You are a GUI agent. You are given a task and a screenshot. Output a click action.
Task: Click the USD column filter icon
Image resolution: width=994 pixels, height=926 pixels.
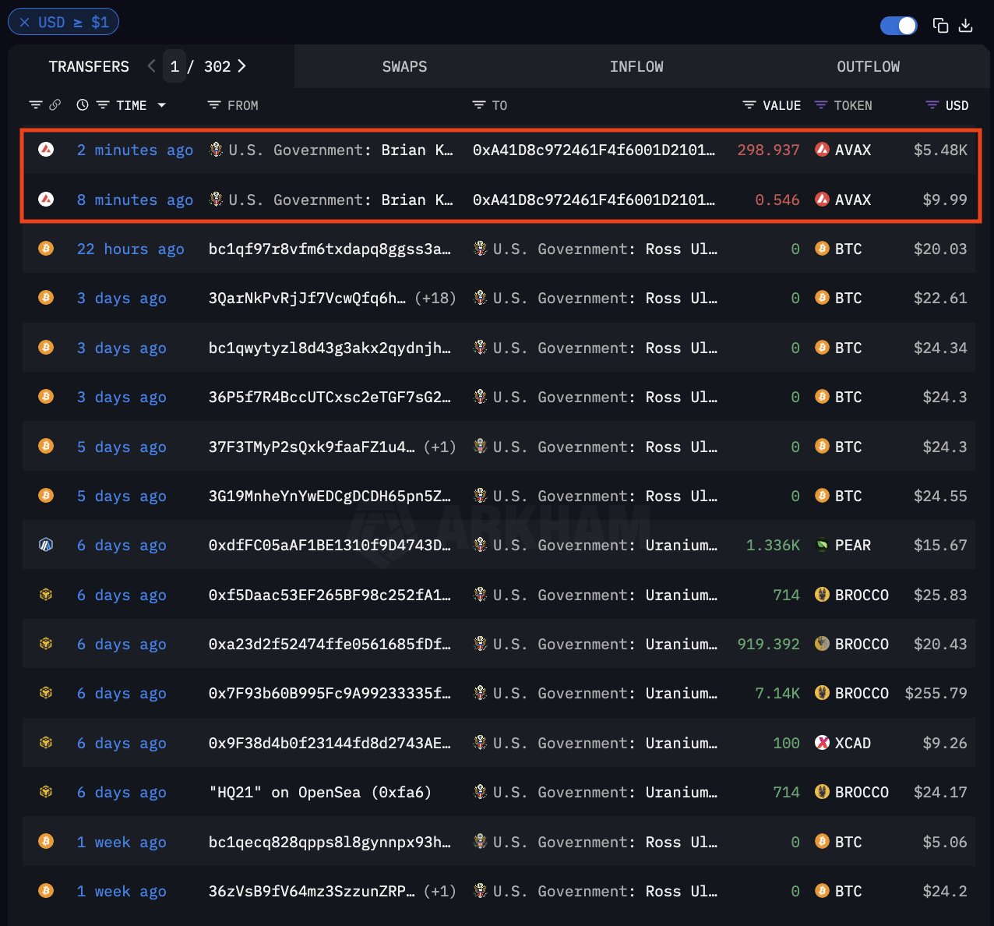(x=932, y=105)
